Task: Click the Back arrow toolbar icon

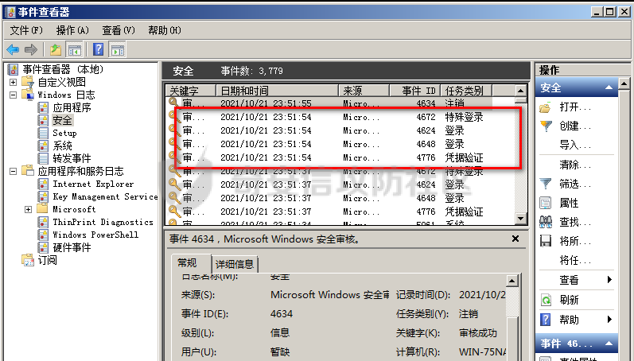Action: tap(13, 50)
